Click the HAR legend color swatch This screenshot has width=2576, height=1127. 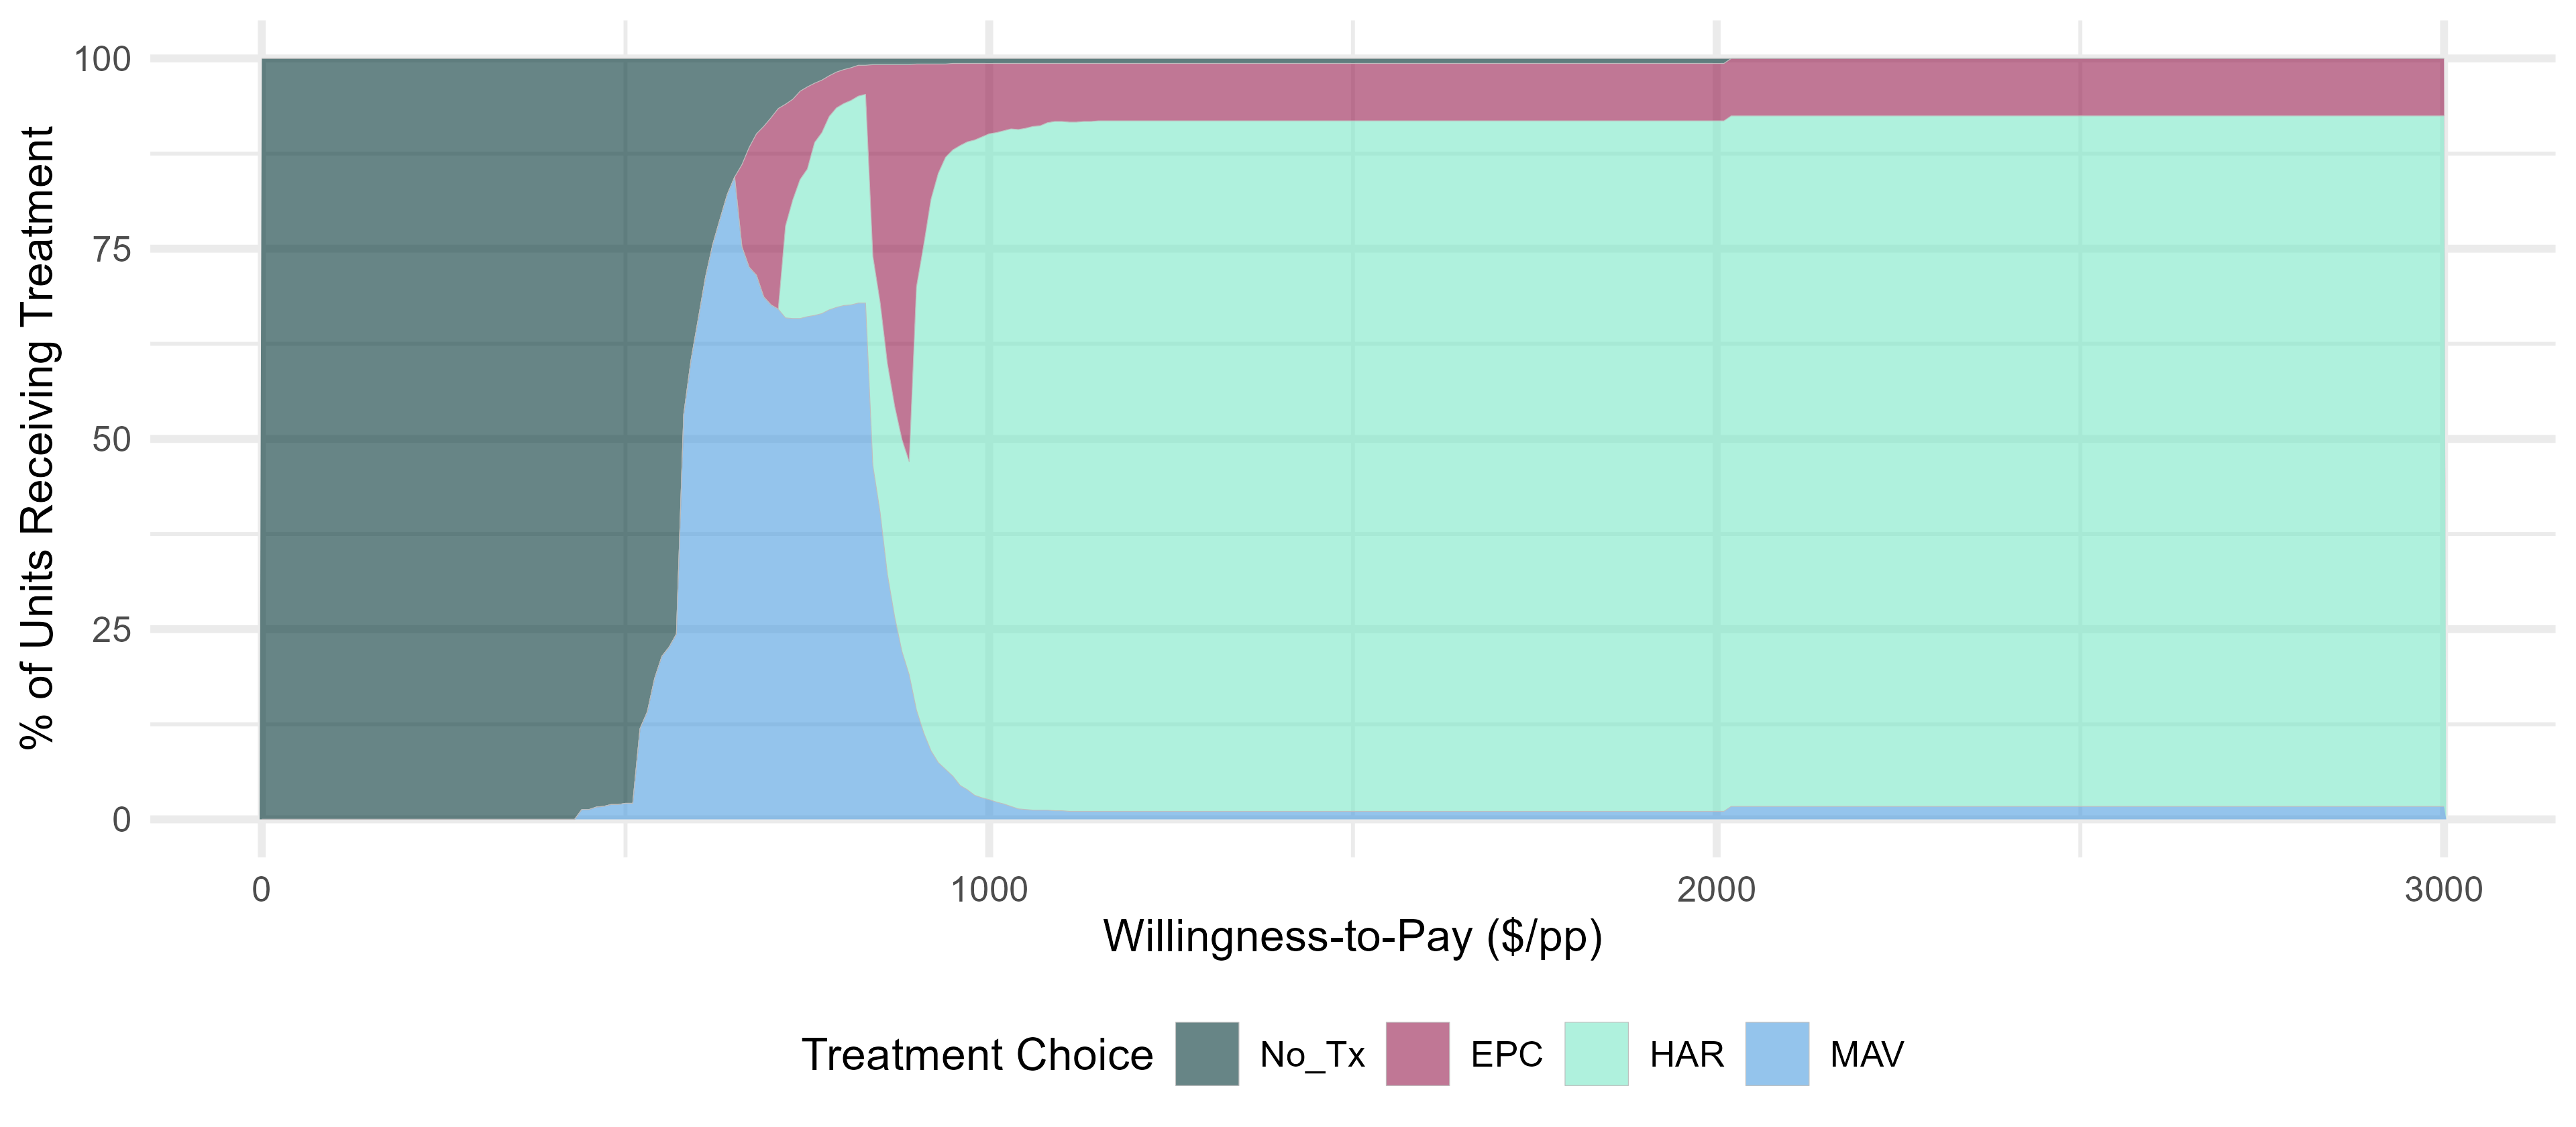coord(1596,1054)
